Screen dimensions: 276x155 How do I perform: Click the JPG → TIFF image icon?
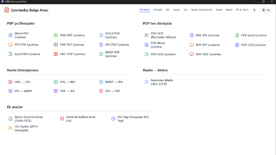point(101,91)
